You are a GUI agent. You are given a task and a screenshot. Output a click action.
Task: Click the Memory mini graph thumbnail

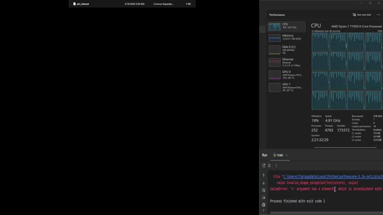tap(275, 38)
